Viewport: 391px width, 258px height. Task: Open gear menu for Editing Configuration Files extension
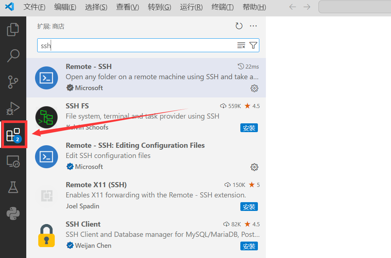tap(254, 167)
